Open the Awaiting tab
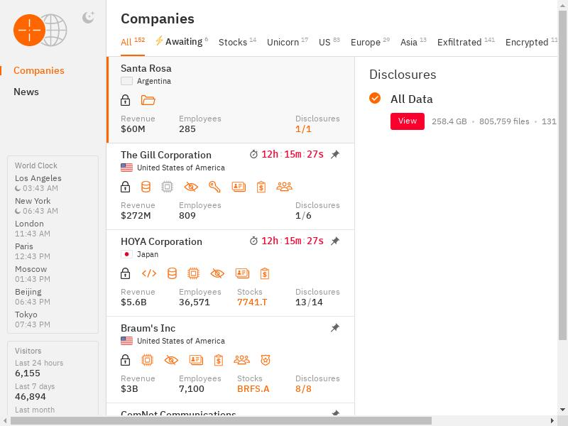This screenshot has height=426, width=568. 182,42
